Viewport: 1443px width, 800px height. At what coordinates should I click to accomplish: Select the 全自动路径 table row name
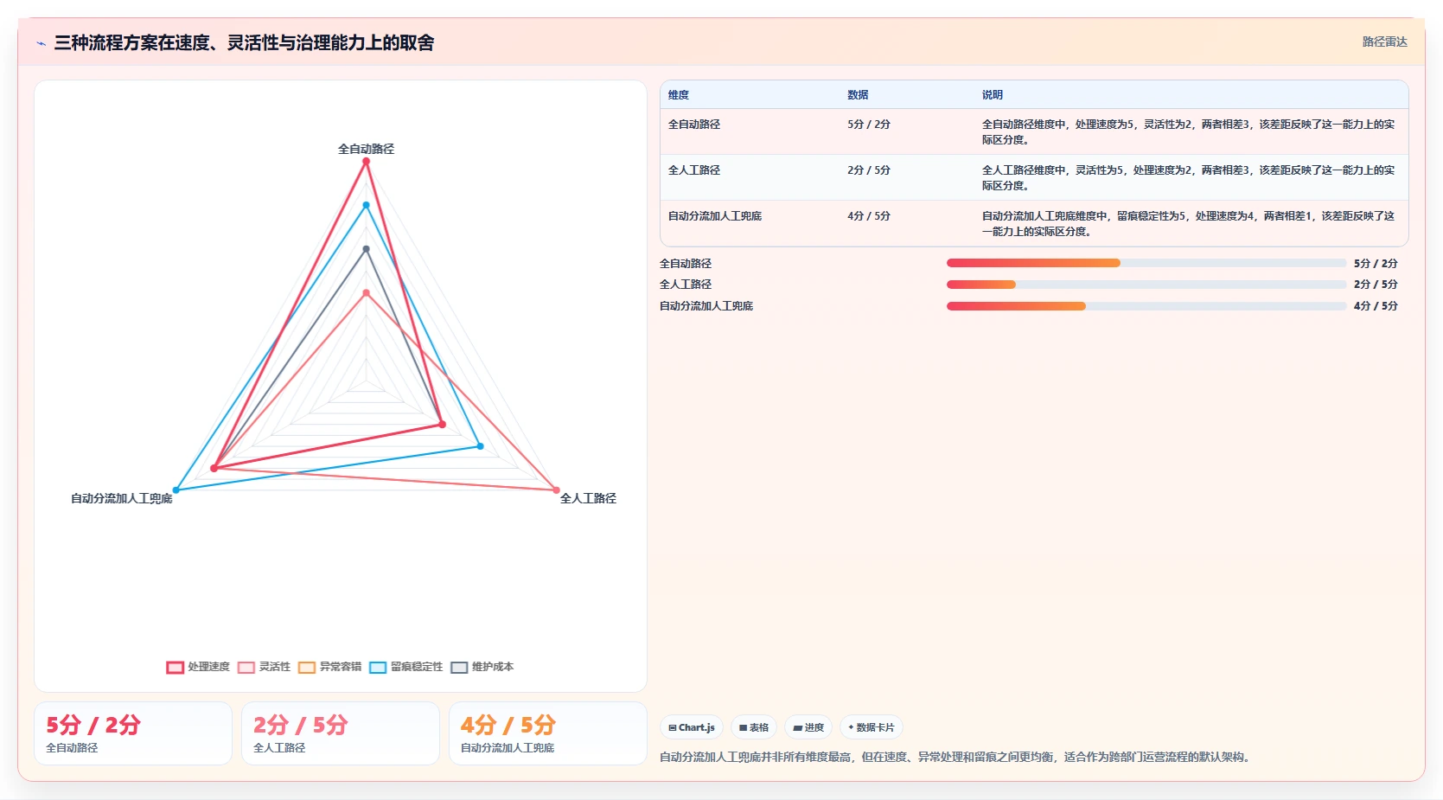(x=694, y=125)
